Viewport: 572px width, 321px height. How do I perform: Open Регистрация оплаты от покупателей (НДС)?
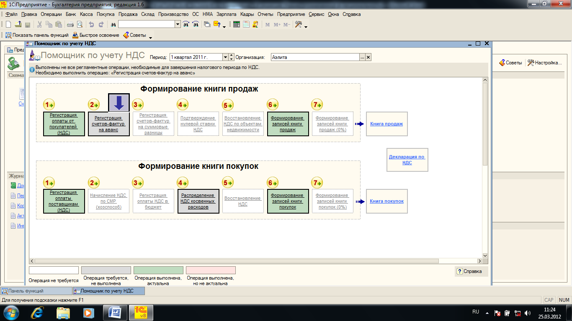[x=64, y=124]
